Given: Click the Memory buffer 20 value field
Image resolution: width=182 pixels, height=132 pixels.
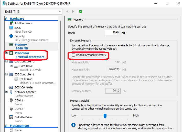Looking at the screenshot, I should pos(111,91).
